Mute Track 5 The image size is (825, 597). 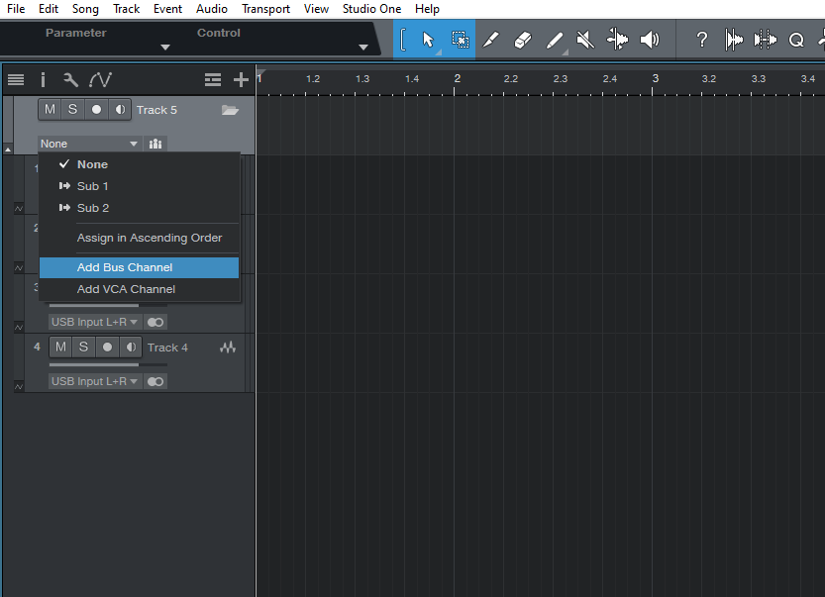click(x=50, y=110)
